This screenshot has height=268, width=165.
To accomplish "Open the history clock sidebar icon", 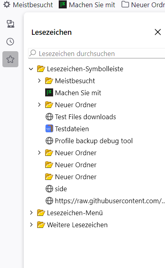I will click(10, 42).
